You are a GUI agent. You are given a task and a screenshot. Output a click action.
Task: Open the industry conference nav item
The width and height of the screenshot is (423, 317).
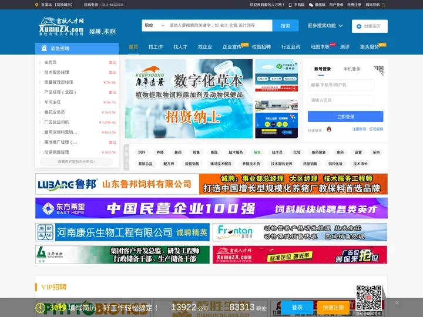[x=291, y=47]
